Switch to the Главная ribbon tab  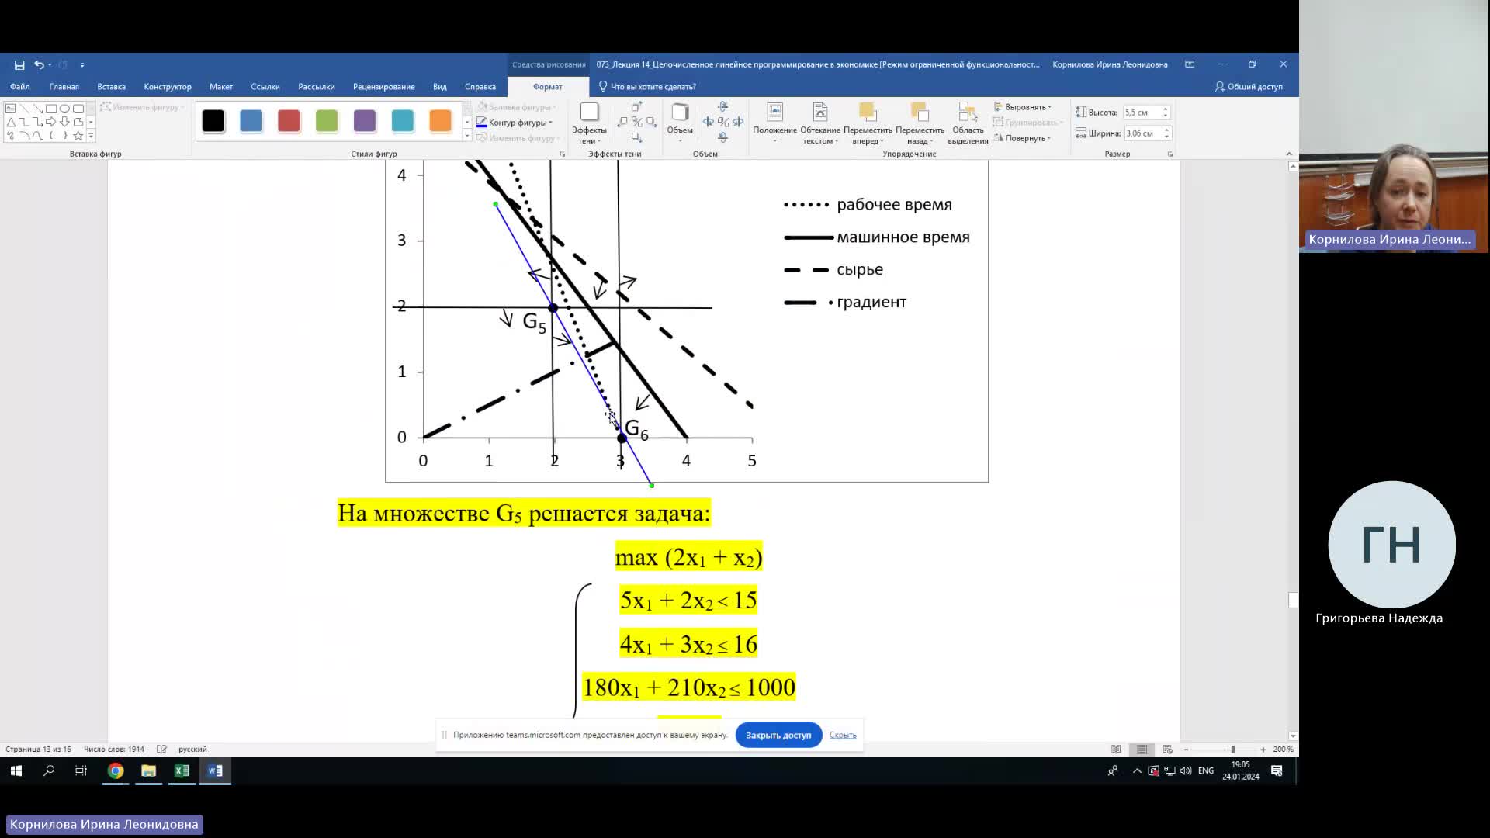64,87
